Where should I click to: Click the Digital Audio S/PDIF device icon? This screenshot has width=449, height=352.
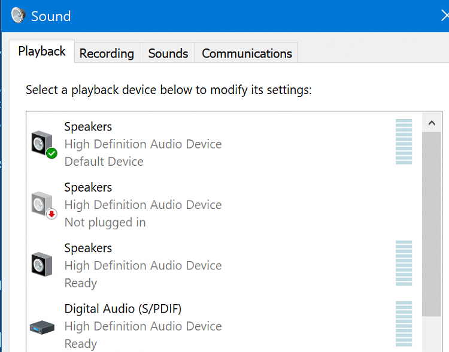(x=42, y=327)
